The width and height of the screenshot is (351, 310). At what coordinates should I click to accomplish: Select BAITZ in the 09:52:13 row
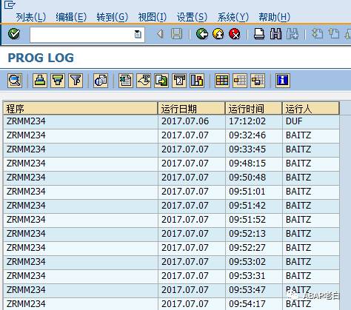311,234
